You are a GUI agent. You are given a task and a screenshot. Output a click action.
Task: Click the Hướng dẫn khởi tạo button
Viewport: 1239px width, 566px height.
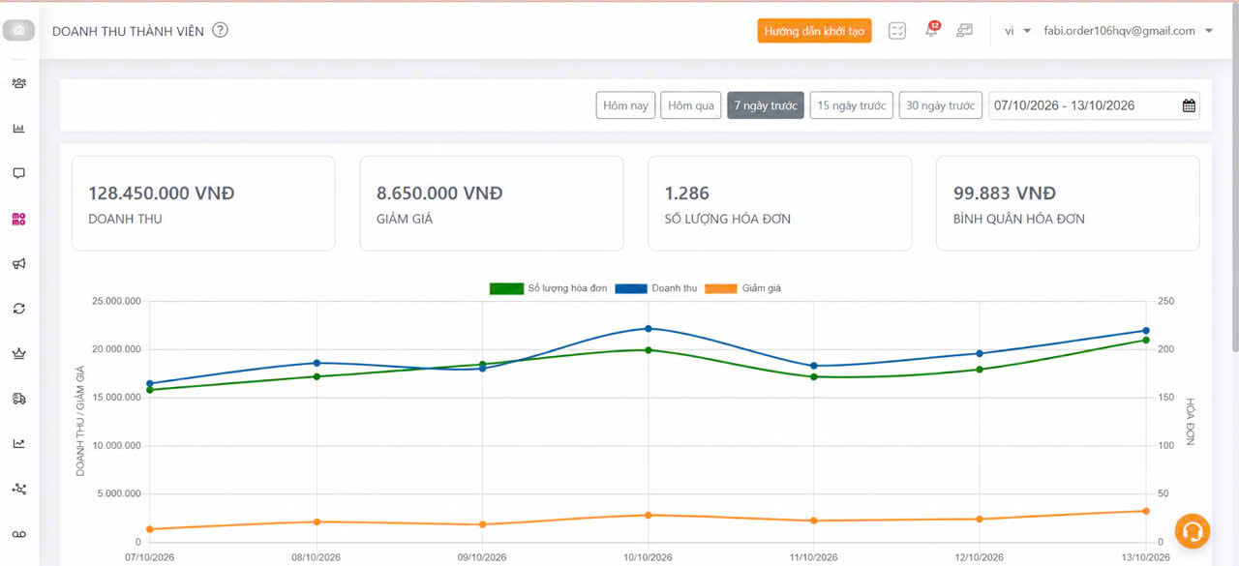(x=814, y=31)
